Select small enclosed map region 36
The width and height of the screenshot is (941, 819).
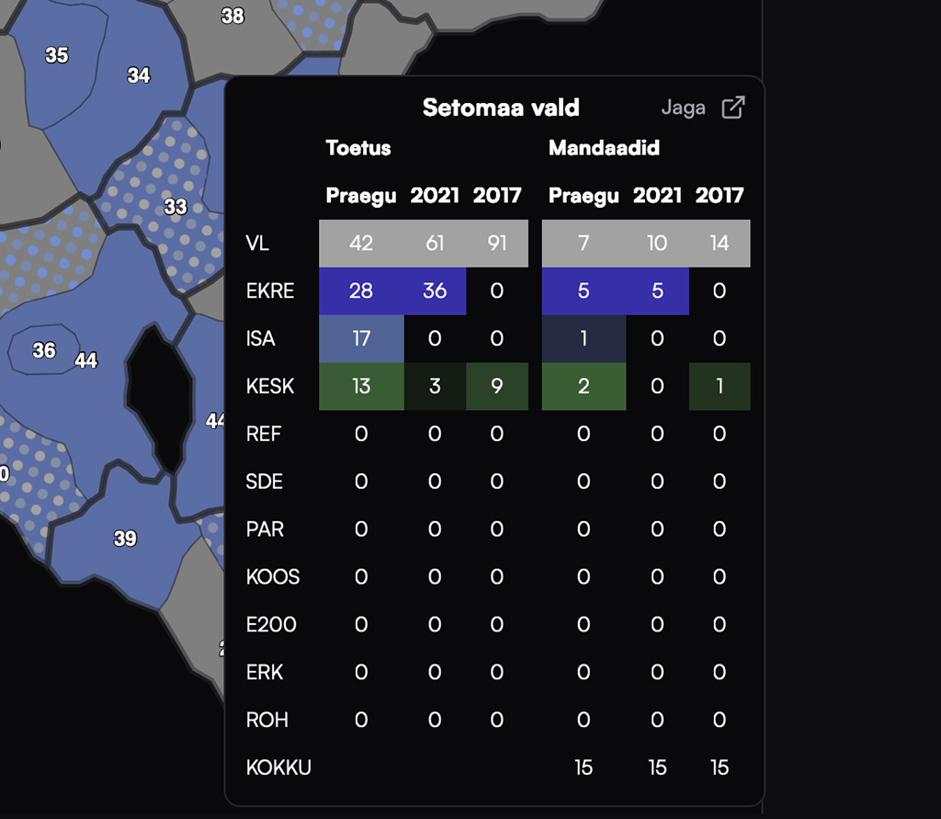point(43,350)
